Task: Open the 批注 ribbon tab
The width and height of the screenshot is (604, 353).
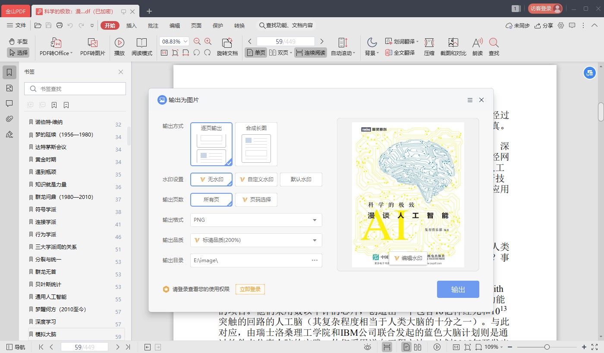Action: (153, 25)
